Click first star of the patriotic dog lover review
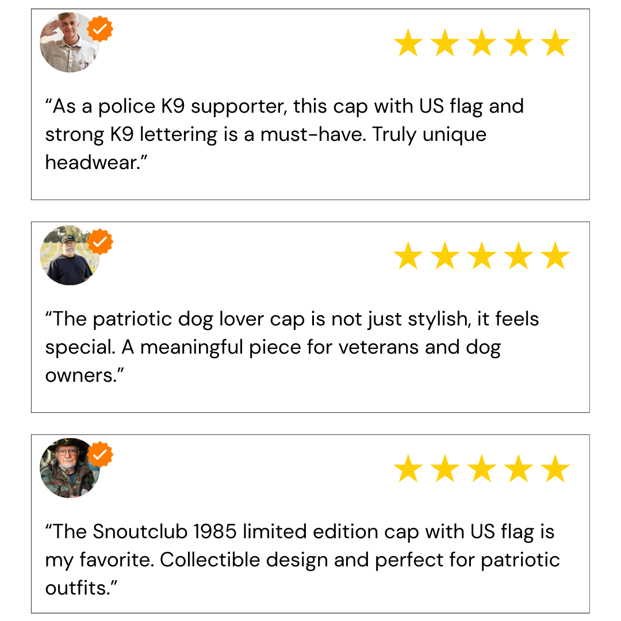 click(x=408, y=255)
